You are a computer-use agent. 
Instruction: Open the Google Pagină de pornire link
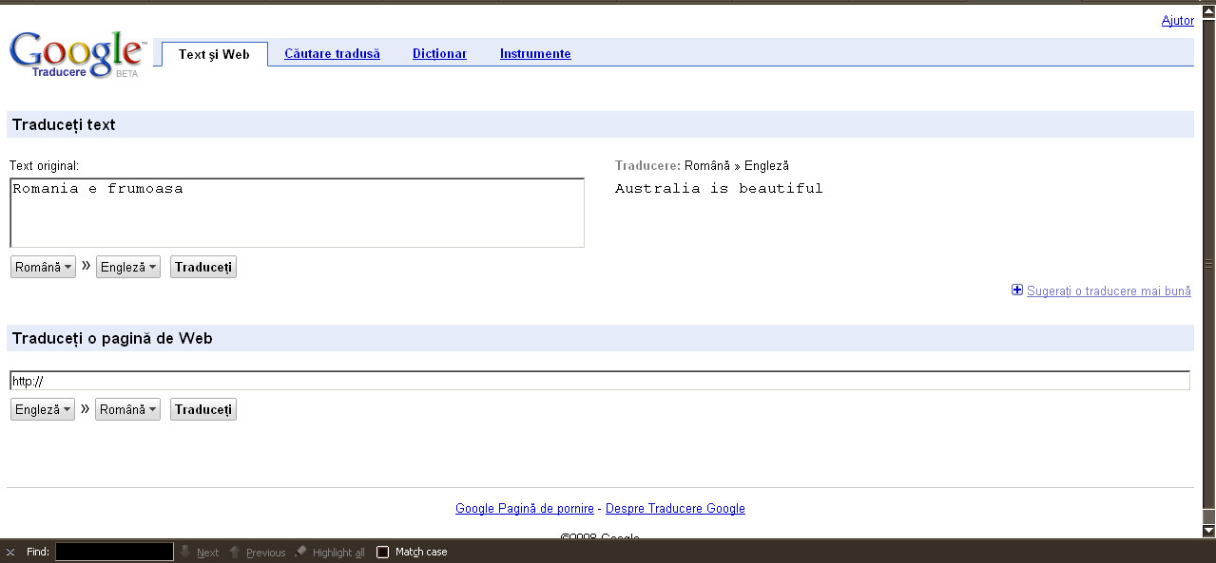[x=525, y=509]
